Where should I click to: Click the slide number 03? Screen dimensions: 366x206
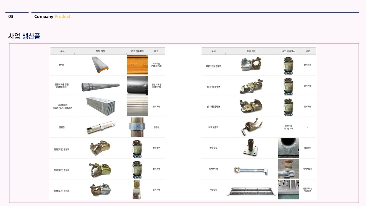pos(11,17)
